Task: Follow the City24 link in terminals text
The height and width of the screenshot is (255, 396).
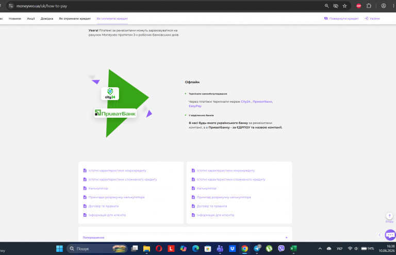Action: [x=245, y=102]
